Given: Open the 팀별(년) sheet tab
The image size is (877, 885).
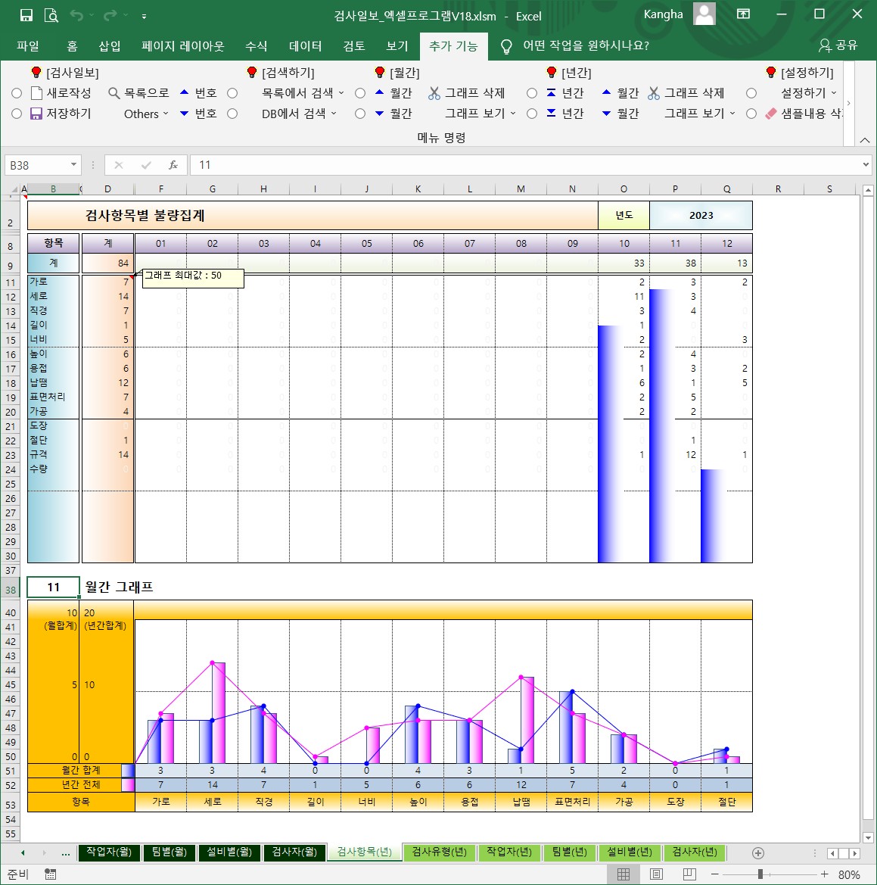Looking at the screenshot, I should [x=570, y=852].
